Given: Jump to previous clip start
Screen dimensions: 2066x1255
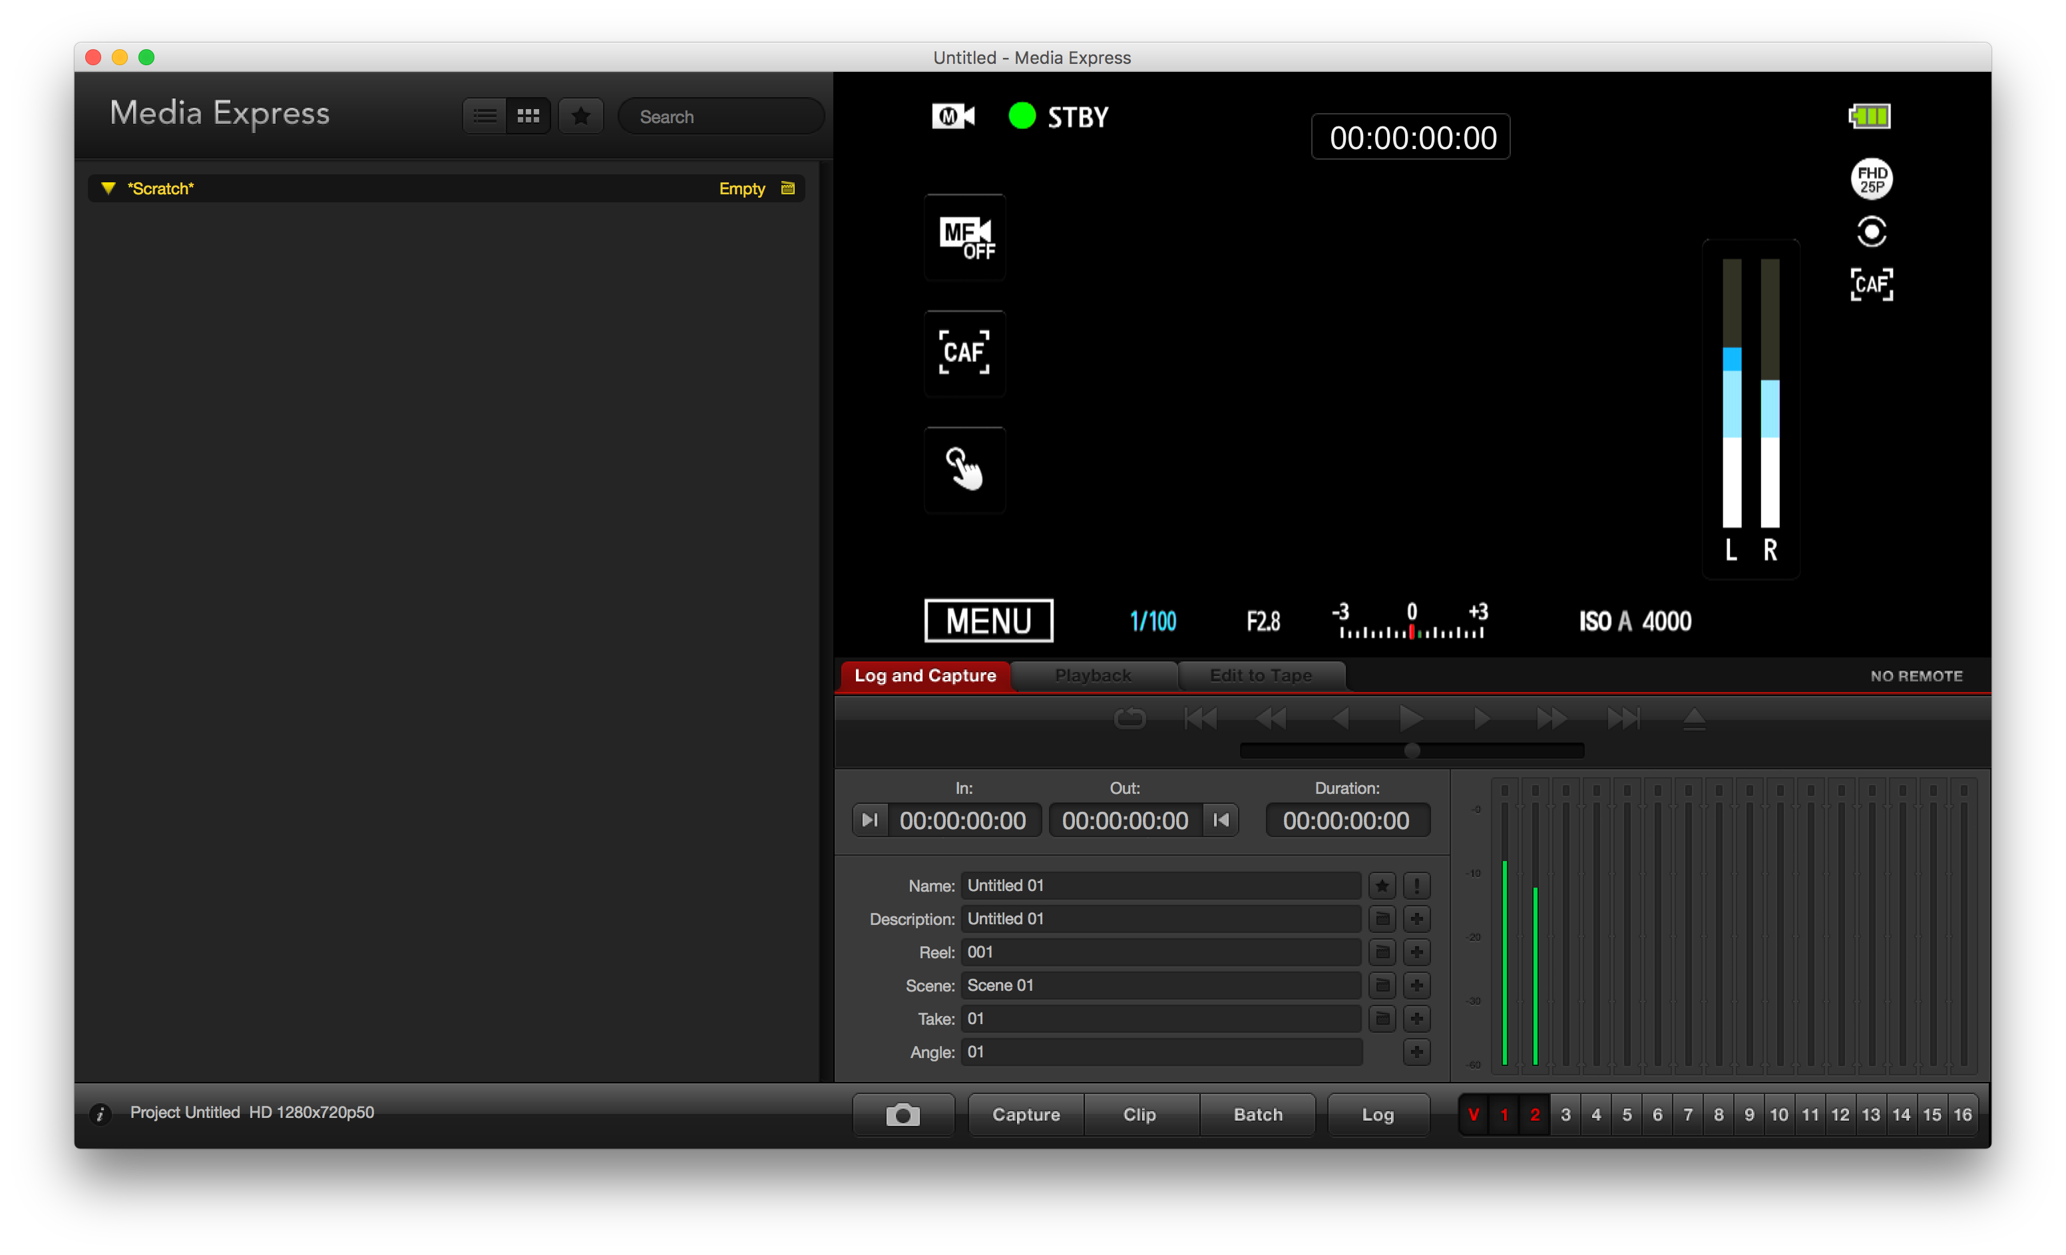Looking at the screenshot, I should [1200, 719].
